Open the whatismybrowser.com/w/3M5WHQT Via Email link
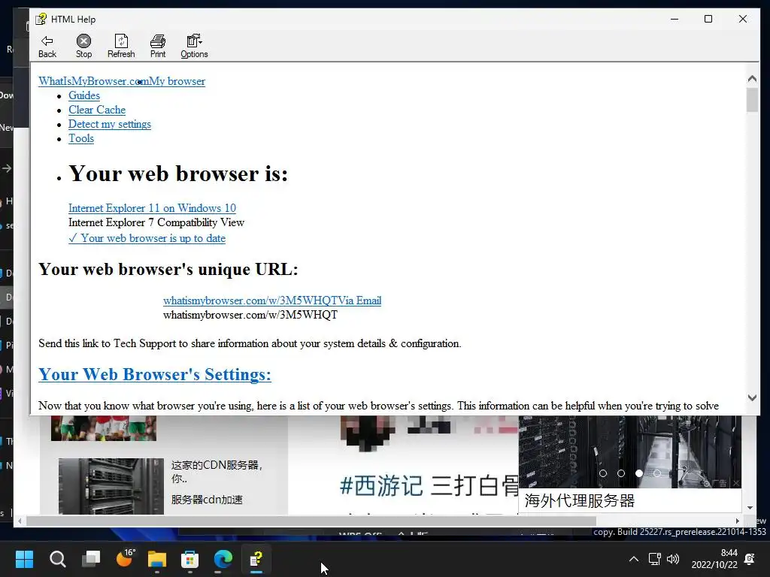770x577 pixels. [x=272, y=301]
